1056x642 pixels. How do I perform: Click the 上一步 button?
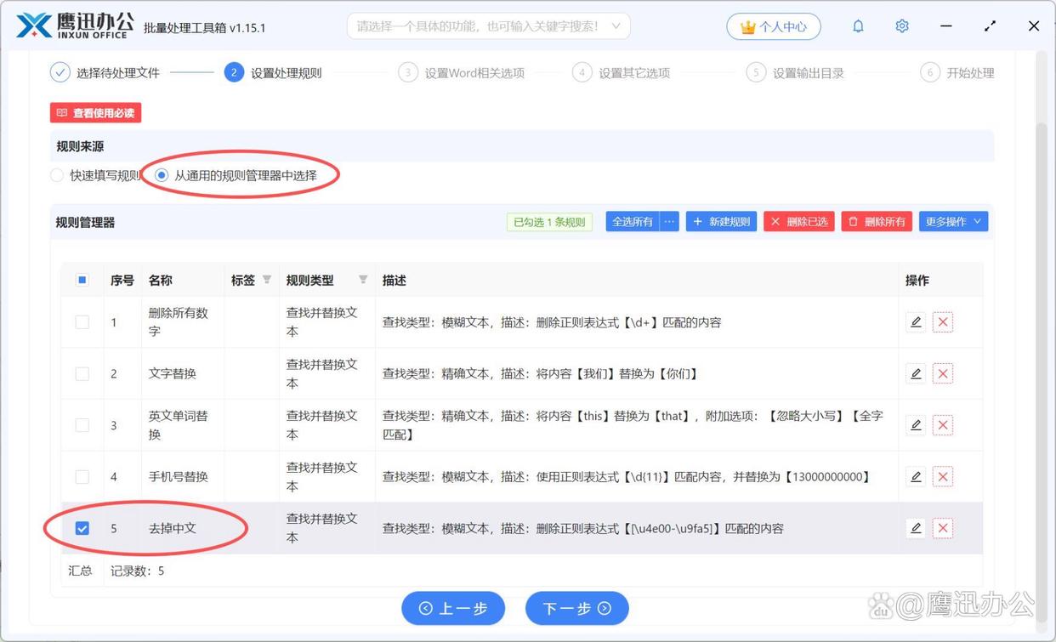pos(453,608)
